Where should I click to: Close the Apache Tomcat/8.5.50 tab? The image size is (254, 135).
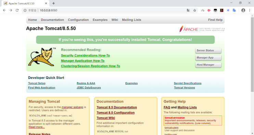pos(46,3)
